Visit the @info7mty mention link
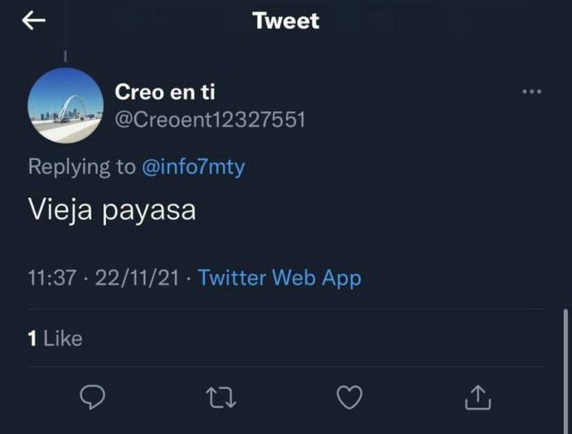This screenshot has width=572, height=434. pyautogui.click(x=194, y=167)
